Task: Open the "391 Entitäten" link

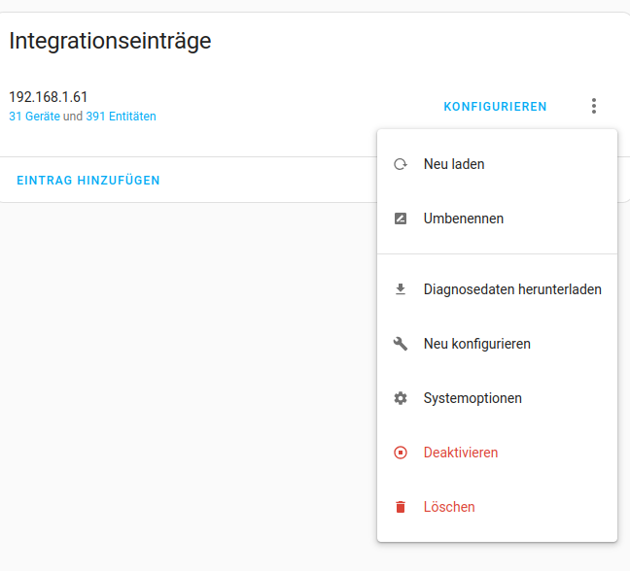Action: coord(121,117)
